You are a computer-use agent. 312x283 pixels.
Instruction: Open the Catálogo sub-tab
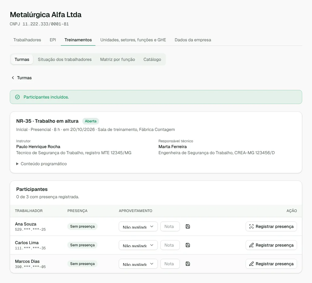click(152, 59)
